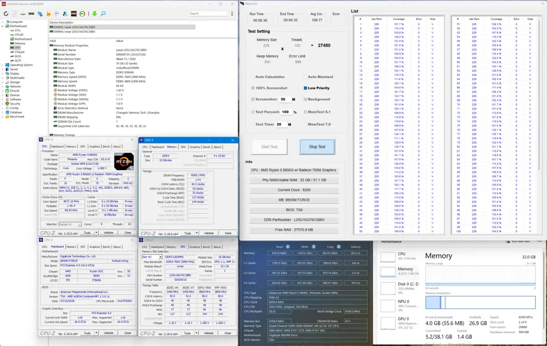Click the green download arrow in AIDA64
The image size is (547, 346).
click(x=95, y=14)
